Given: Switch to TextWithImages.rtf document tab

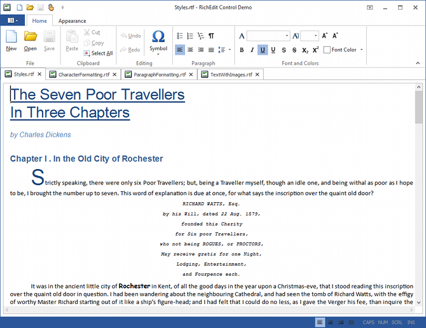Looking at the screenshot, I should (x=231, y=74).
